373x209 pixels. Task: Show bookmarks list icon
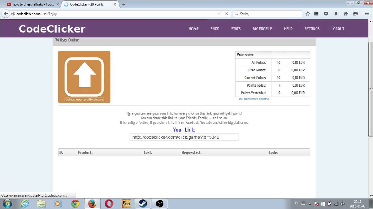click(x=316, y=14)
